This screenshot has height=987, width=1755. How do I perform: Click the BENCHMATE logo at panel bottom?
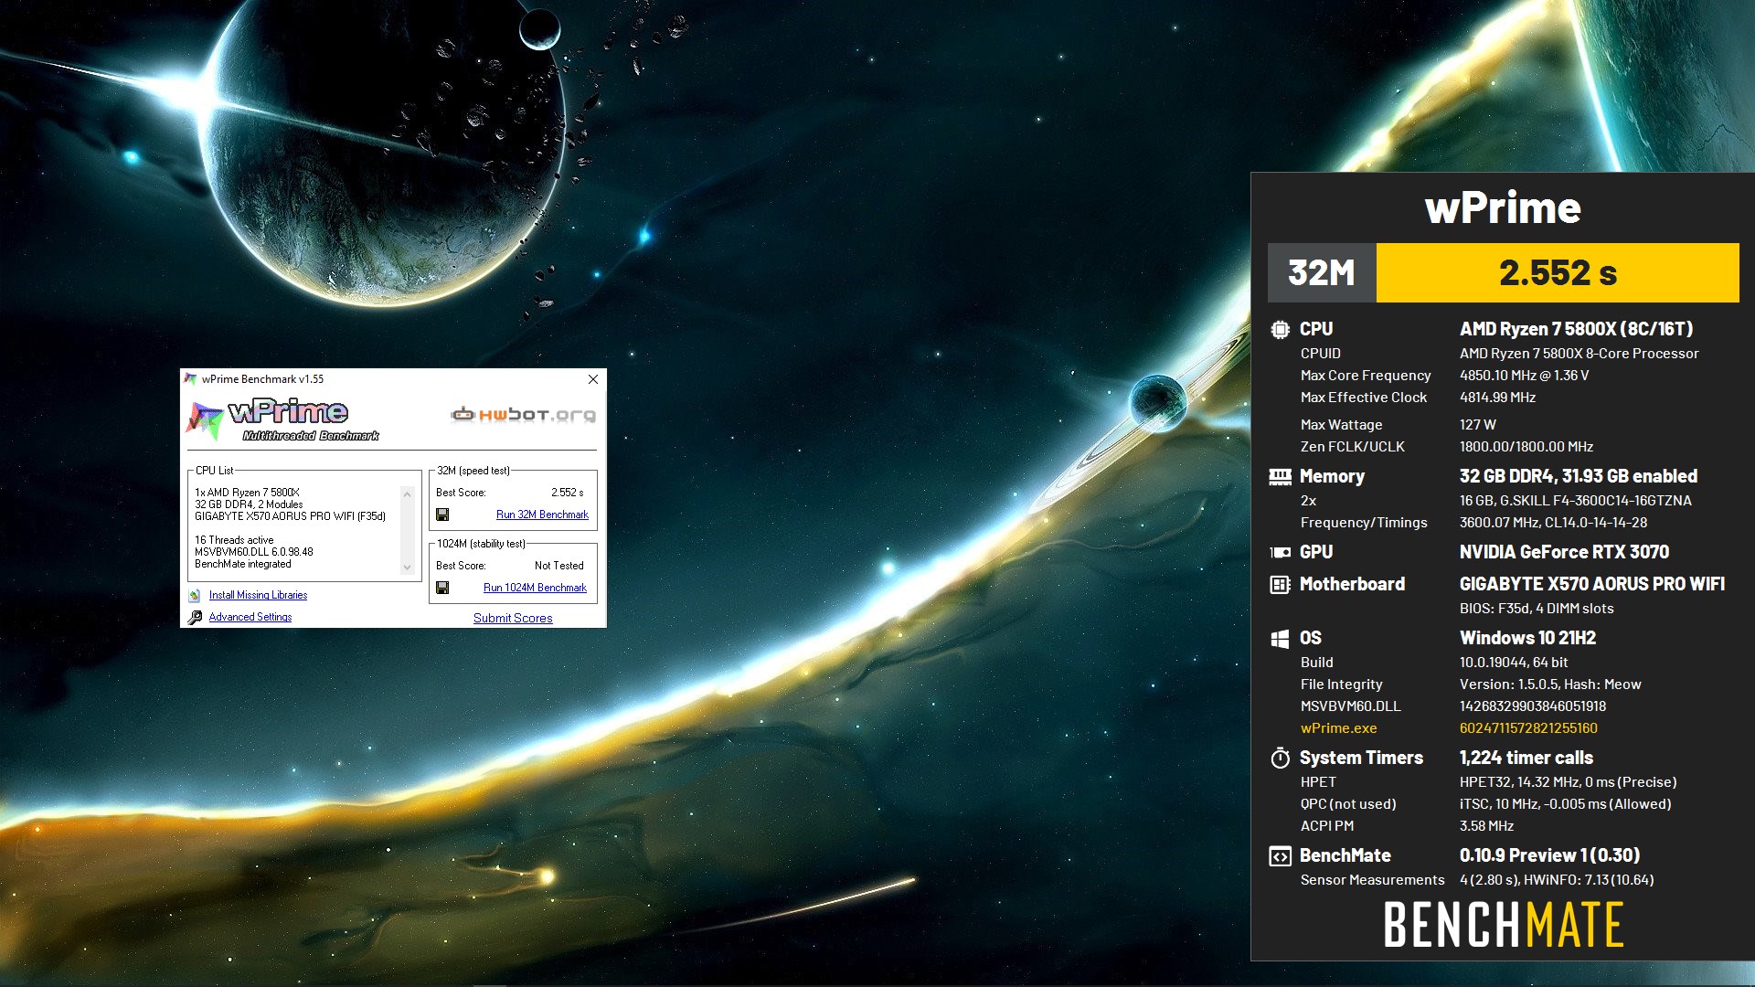click(1504, 924)
